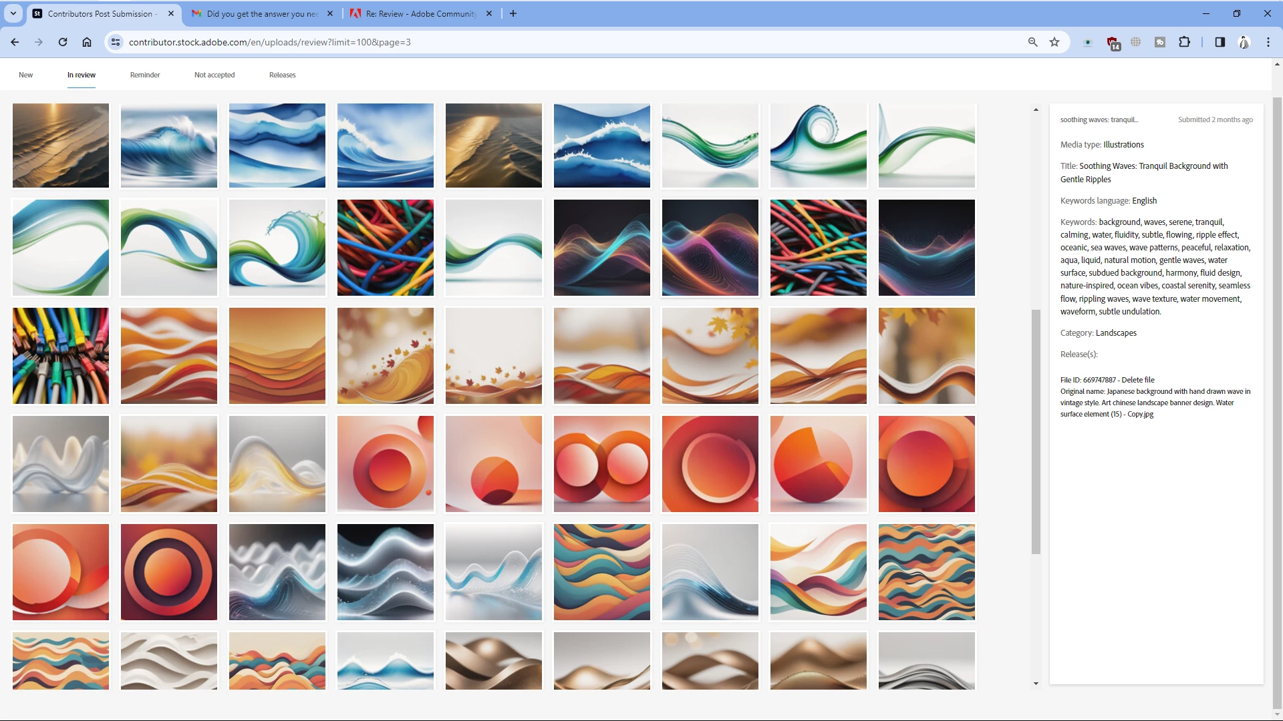Go back with the arrow icon
This screenshot has width=1283, height=721.
pyautogui.click(x=15, y=42)
